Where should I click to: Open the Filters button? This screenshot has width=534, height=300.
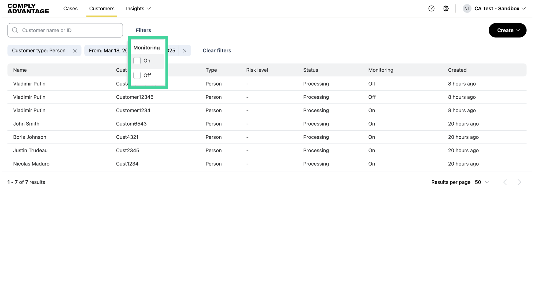[x=143, y=30]
